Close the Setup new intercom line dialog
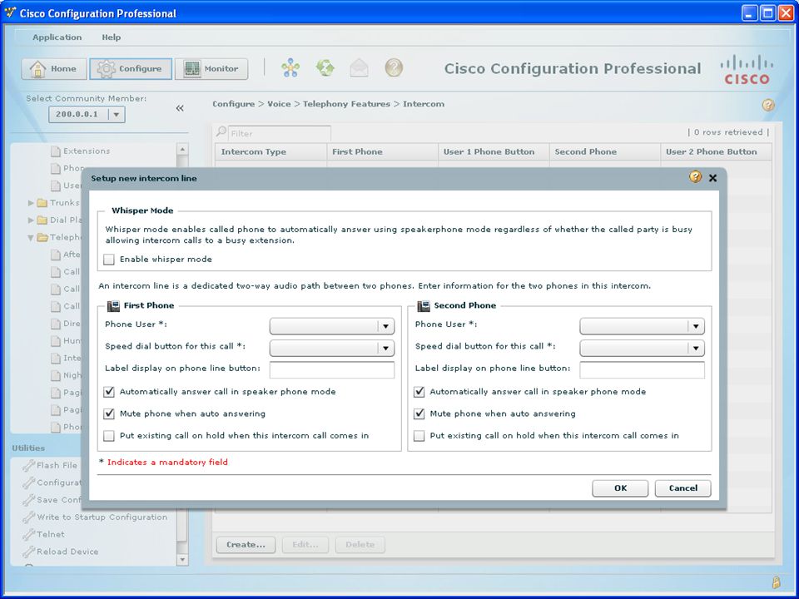This screenshot has height=599, width=799. (713, 178)
